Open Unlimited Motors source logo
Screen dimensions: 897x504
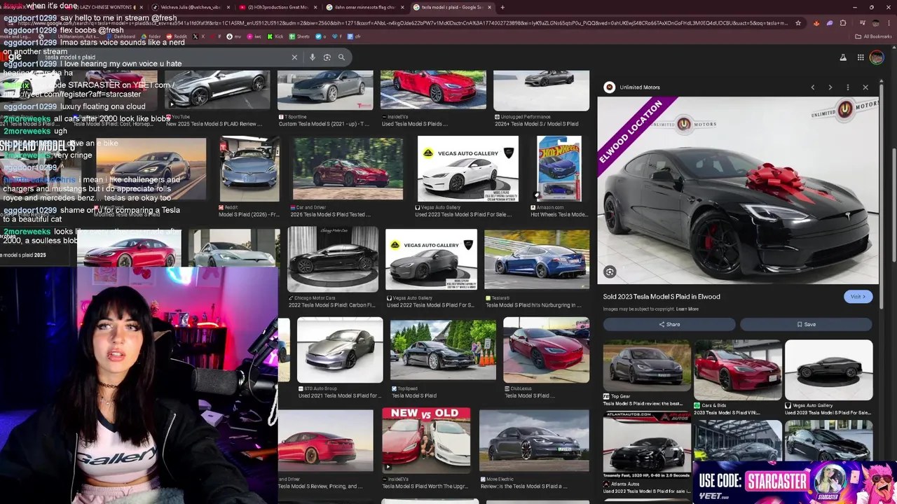[x=610, y=87]
